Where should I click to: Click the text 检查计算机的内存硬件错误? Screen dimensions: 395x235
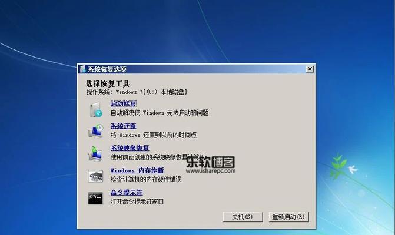pos(146,179)
